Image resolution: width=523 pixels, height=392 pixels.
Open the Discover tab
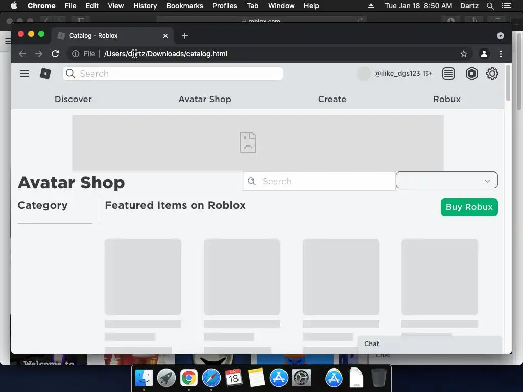(x=73, y=99)
